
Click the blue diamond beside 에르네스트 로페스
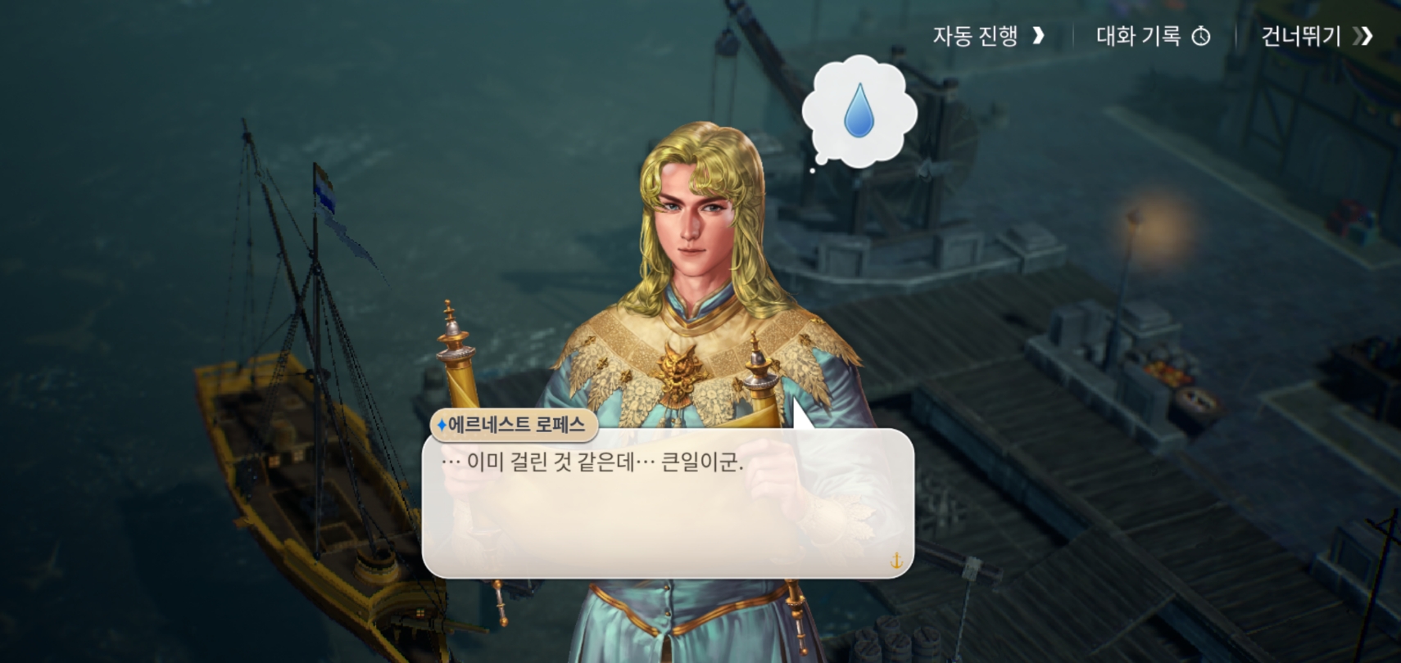[x=442, y=425]
